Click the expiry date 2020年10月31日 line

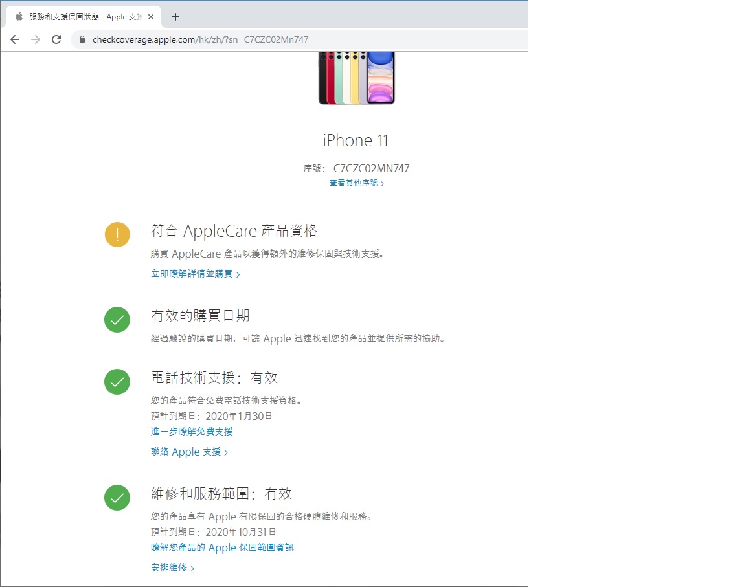point(213,532)
